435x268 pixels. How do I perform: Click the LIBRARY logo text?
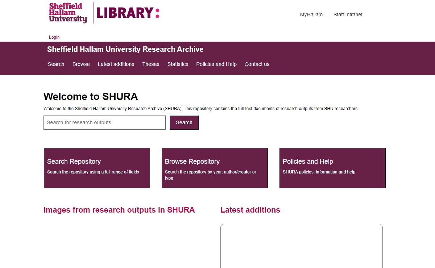(x=128, y=13)
